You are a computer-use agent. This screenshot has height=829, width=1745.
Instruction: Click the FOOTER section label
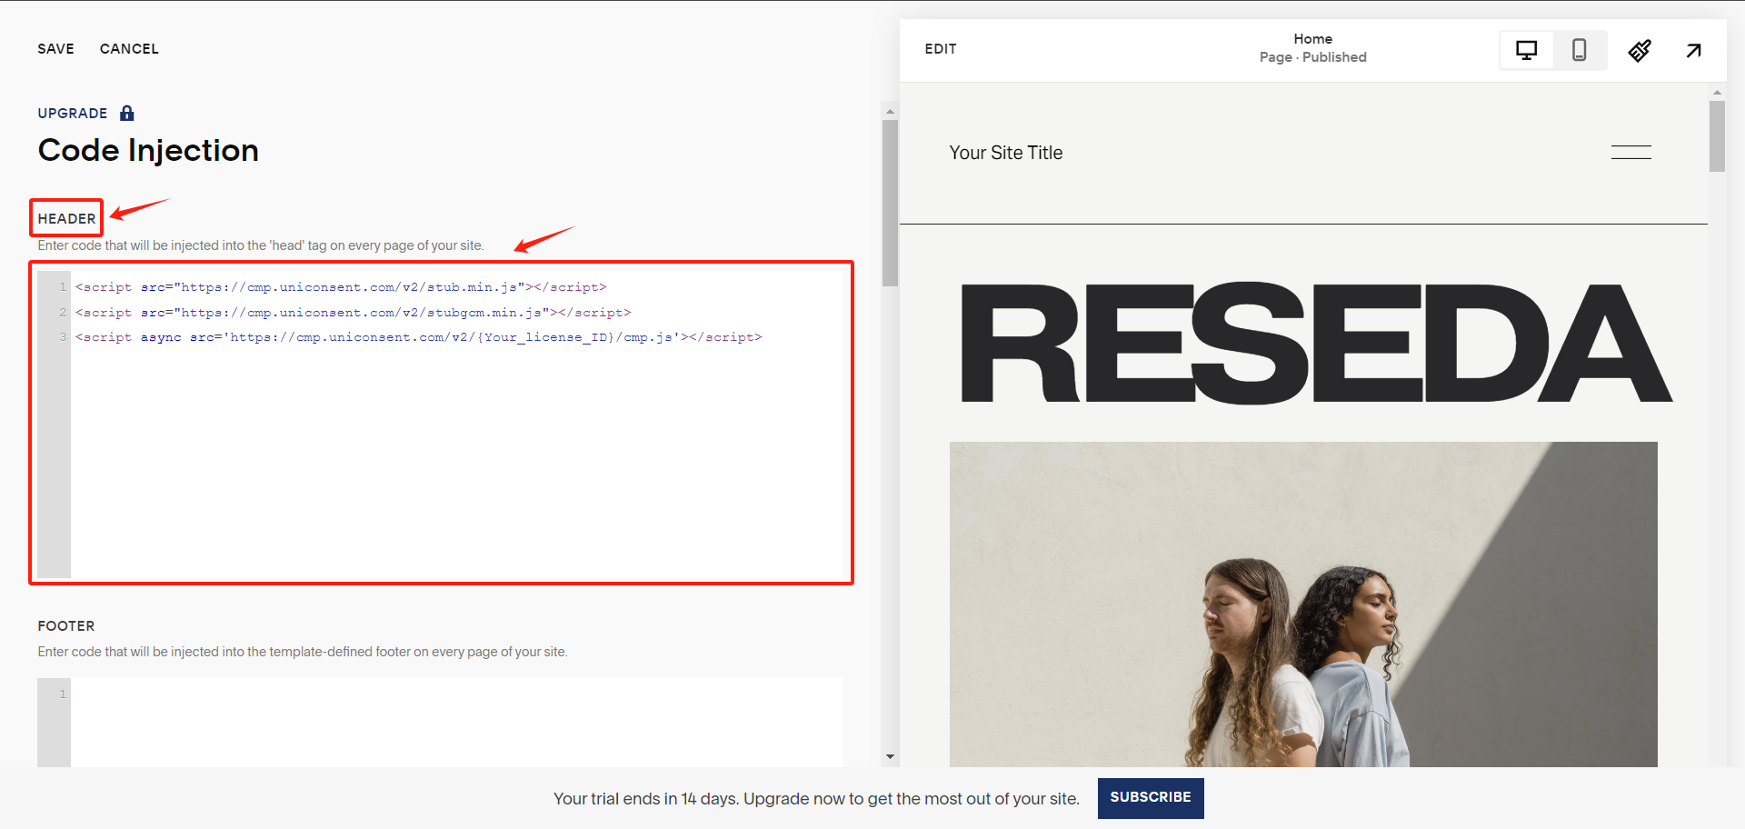click(66, 626)
